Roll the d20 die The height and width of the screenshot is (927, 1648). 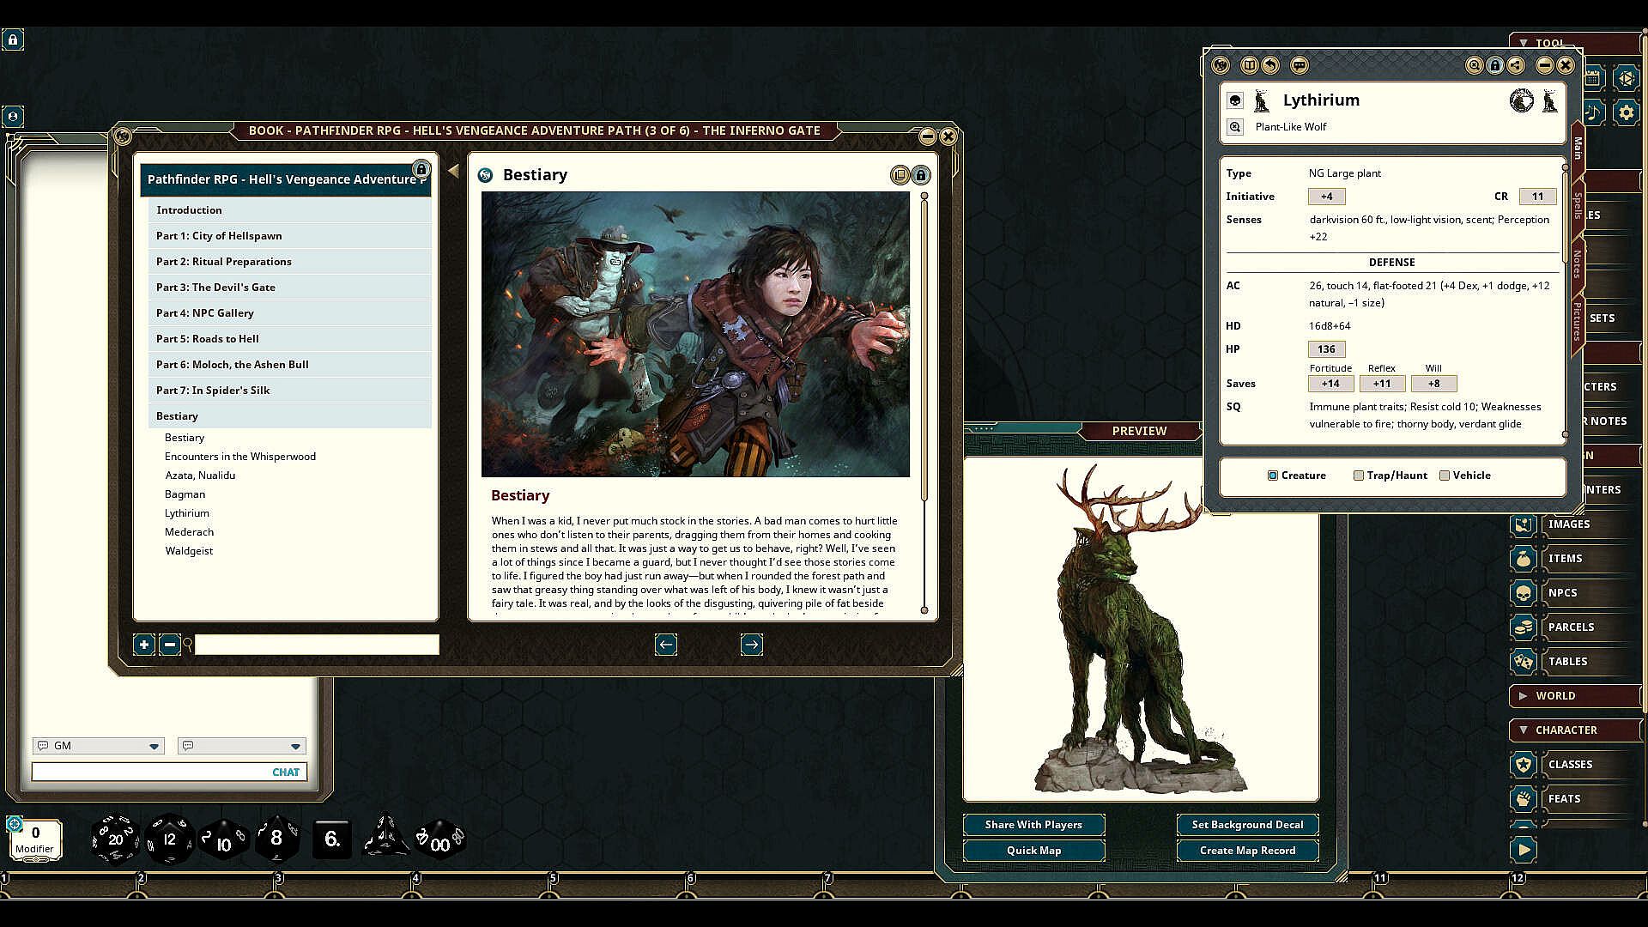tap(116, 839)
